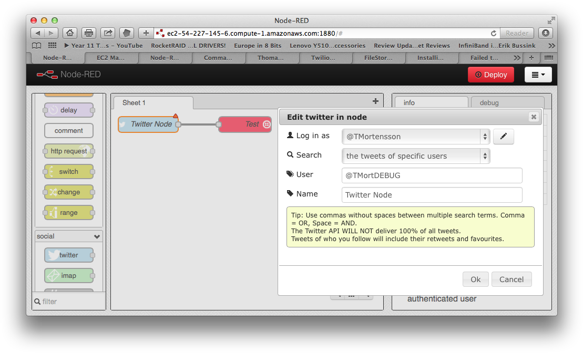
Task: Click the pencil edit icon beside Log in as
Action: [x=503, y=137]
